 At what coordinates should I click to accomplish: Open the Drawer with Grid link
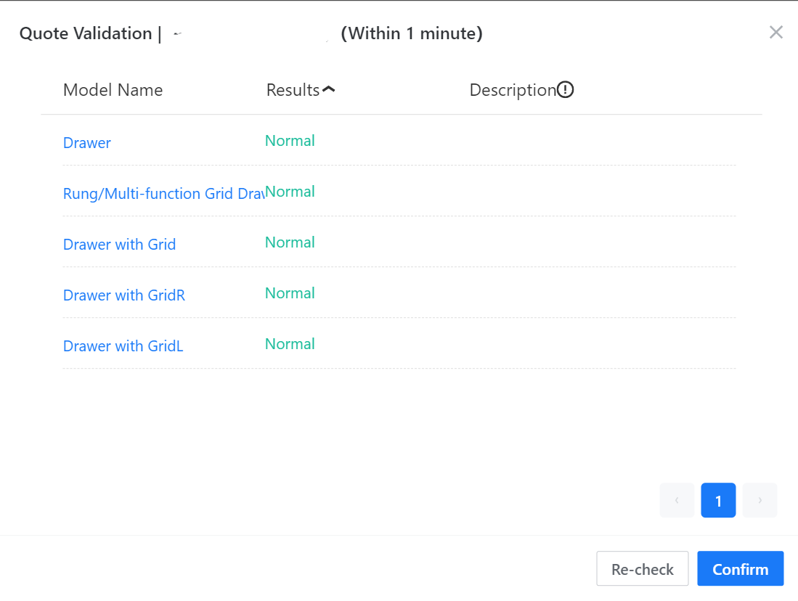[120, 245]
